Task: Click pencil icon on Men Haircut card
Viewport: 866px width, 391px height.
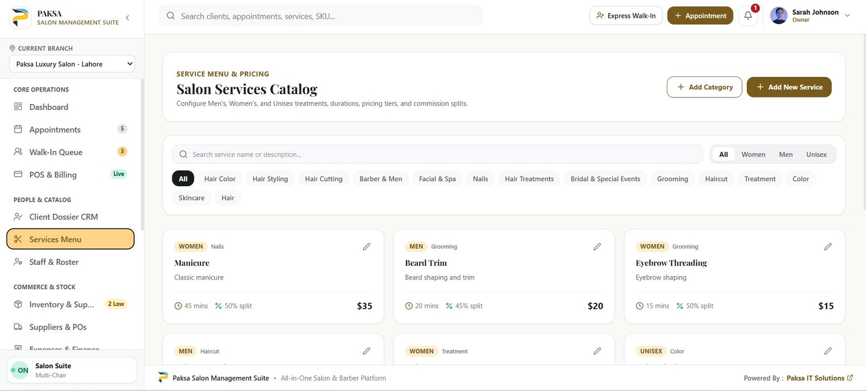Action: (x=366, y=351)
